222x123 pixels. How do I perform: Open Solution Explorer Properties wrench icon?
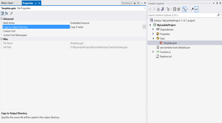[192, 9]
